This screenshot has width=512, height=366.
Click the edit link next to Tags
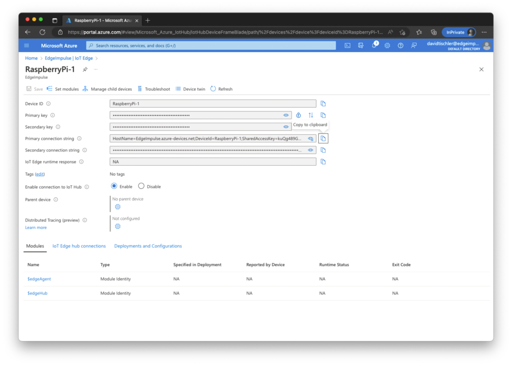tap(40, 174)
